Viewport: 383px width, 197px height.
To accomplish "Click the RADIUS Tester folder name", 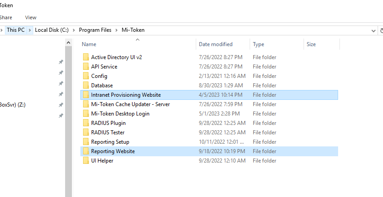I will pyautogui.click(x=108, y=133).
